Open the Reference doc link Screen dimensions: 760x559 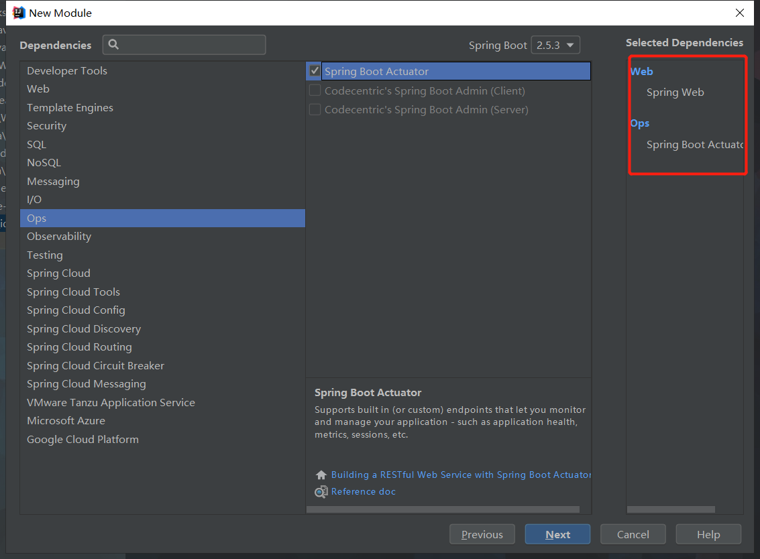[363, 491]
